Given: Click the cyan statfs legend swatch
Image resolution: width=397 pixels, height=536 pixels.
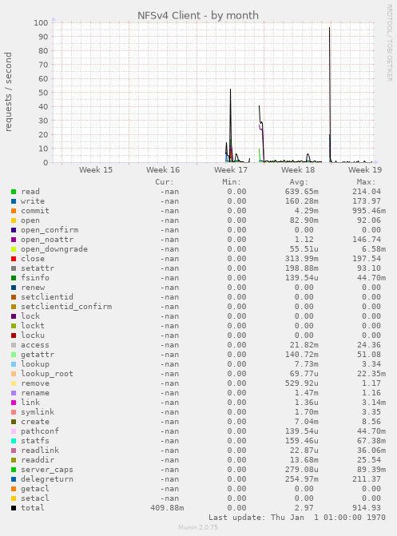Looking at the screenshot, I should [14, 441].
